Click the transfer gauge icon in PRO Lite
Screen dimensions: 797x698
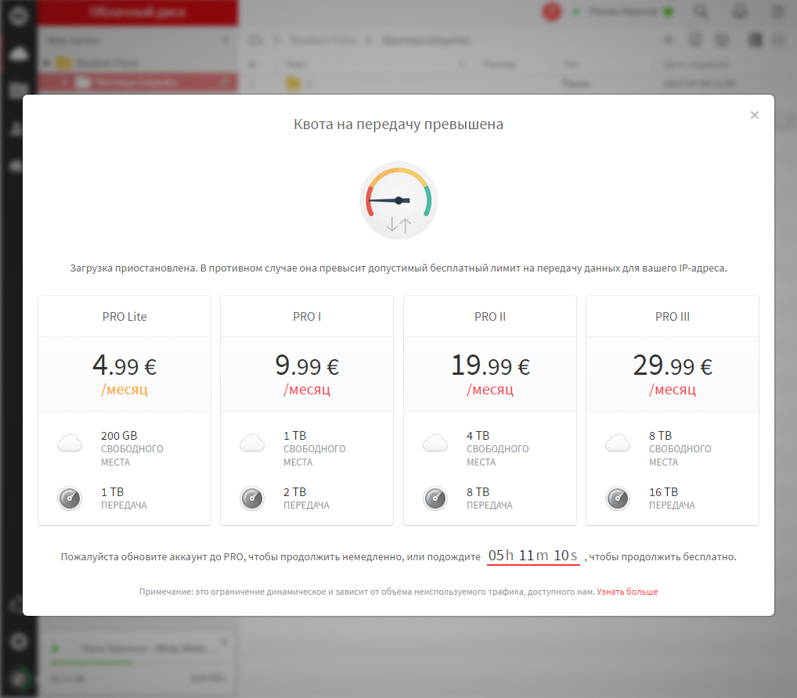pyautogui.click(x=70, y=498)
